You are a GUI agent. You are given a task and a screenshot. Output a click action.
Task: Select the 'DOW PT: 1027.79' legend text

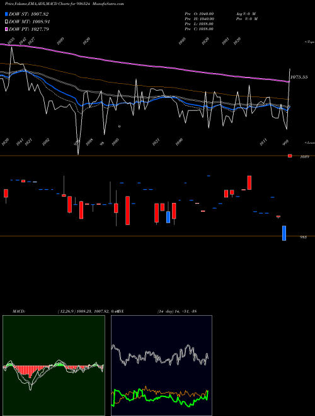tap(28, 29)
